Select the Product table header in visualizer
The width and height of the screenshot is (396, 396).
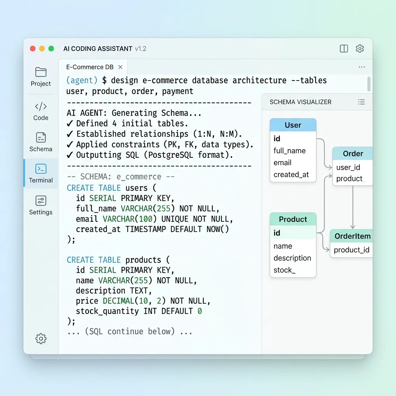[293, 219]
